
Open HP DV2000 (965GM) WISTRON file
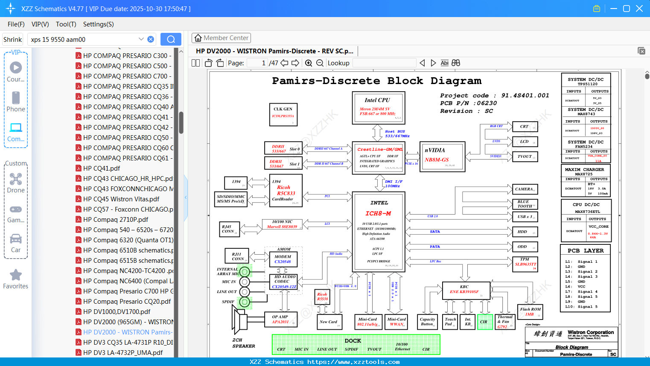pyautogui.click(x=124, y=322)
